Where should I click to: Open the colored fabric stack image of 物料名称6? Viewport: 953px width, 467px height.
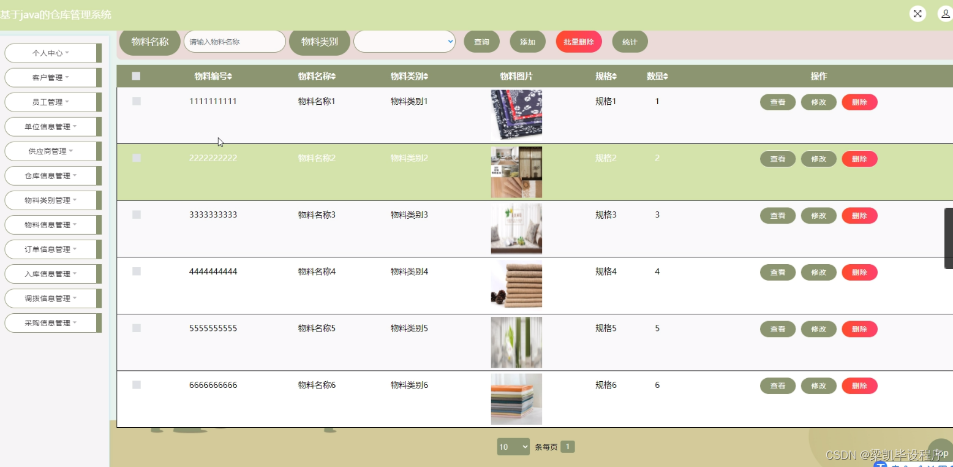coord(516,399)
